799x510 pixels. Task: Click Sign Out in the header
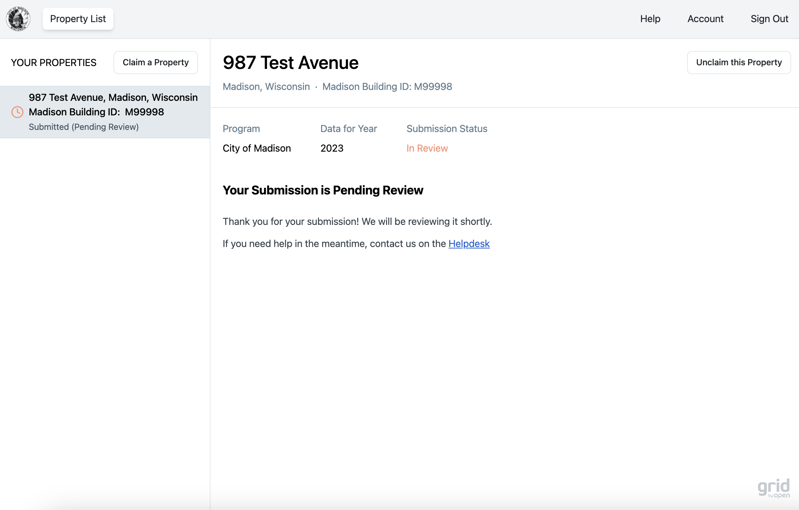coord(769,19)
